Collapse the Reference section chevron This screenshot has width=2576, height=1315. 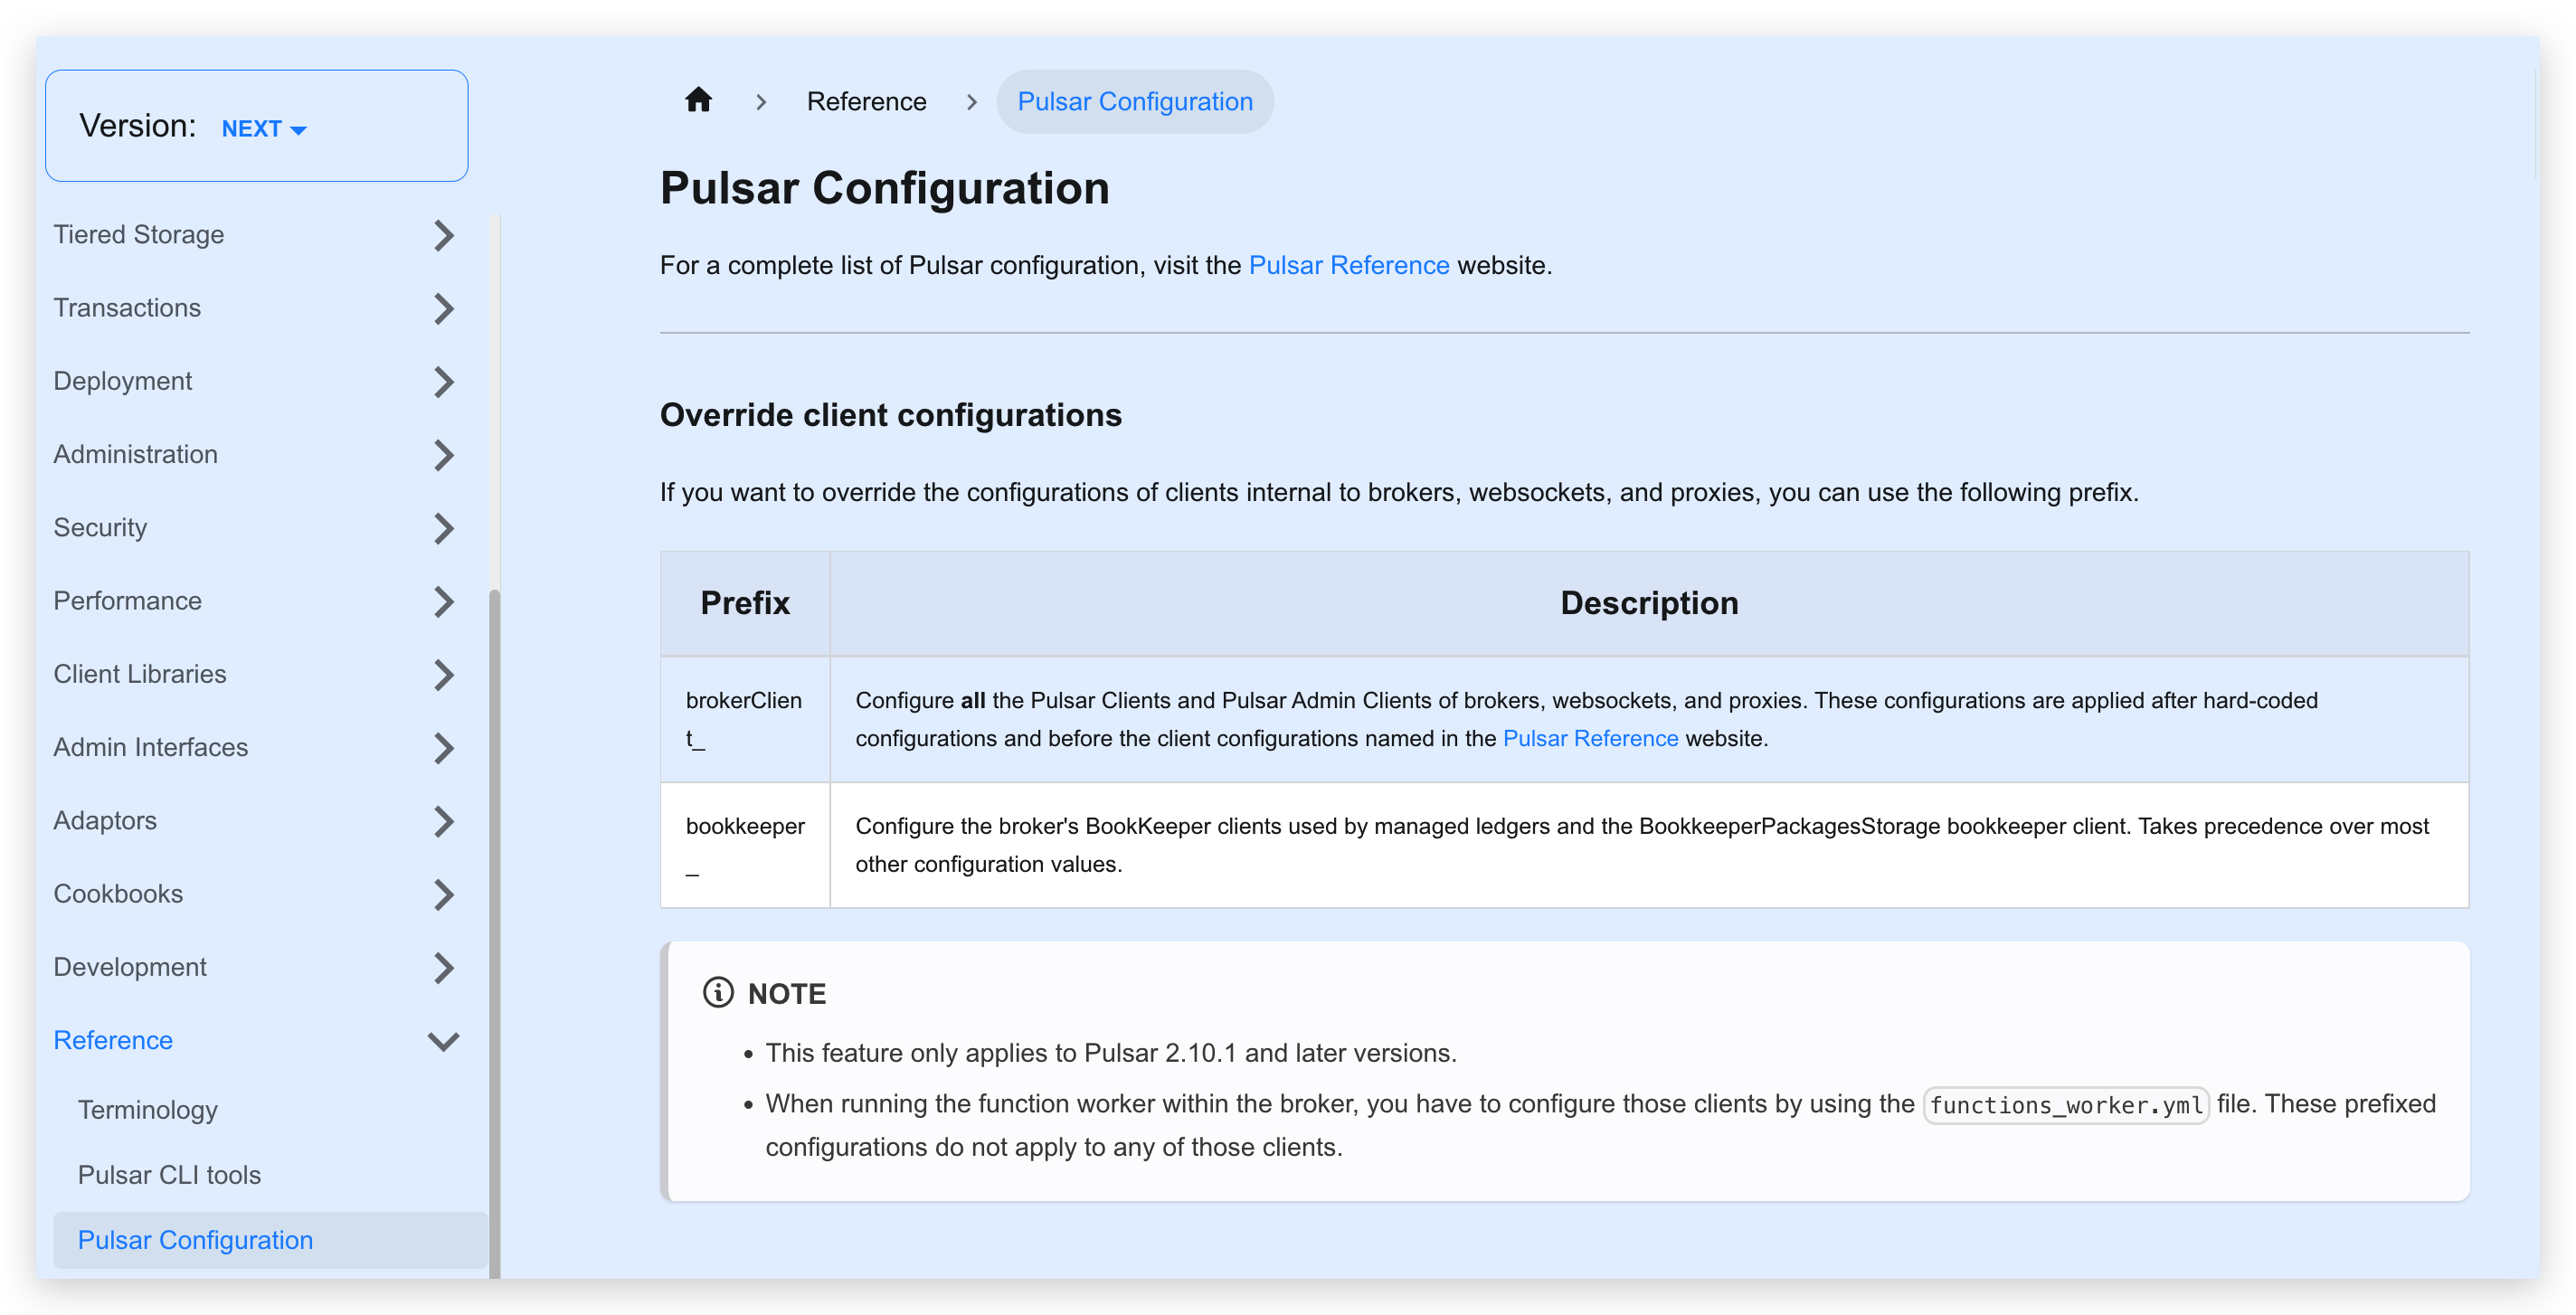click(x=444, y=1041)
